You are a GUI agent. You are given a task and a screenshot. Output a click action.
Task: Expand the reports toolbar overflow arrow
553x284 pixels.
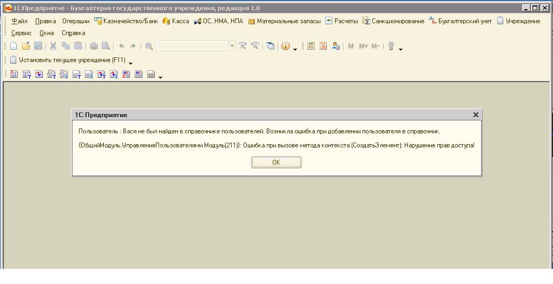coord(160,77)
